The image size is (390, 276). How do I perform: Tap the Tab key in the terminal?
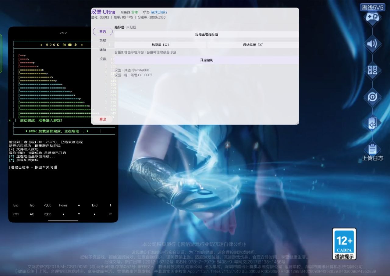(32, 205)
